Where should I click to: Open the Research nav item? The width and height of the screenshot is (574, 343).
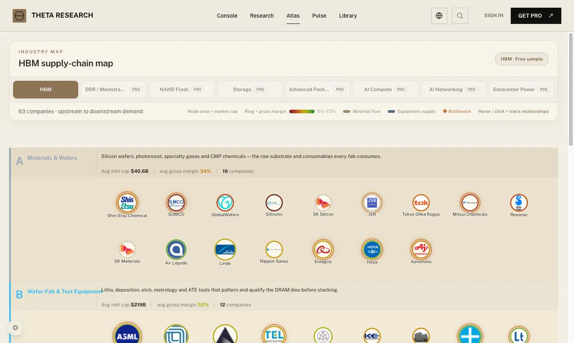262,16
